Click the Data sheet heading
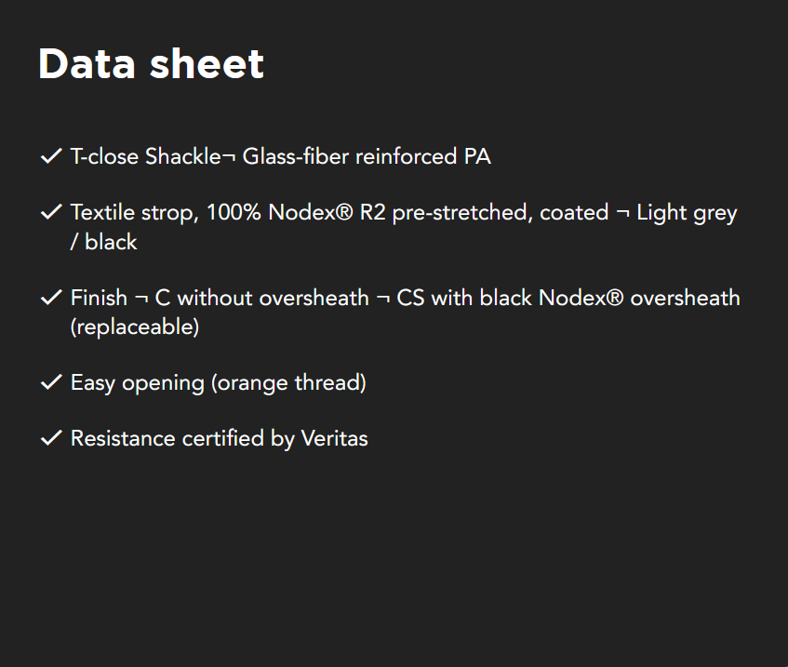Screen dimensions: 788x667 coord(151,64)
